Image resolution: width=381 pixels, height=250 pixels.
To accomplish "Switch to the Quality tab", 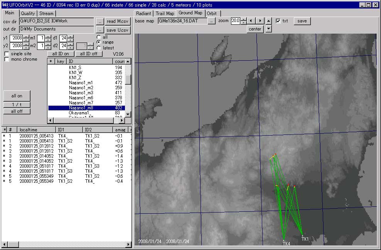I will 28,14.
